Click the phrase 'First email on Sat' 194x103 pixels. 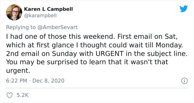[147, 37]
